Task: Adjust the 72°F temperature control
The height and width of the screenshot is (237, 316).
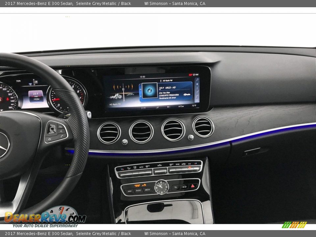Action: [194, 106]
